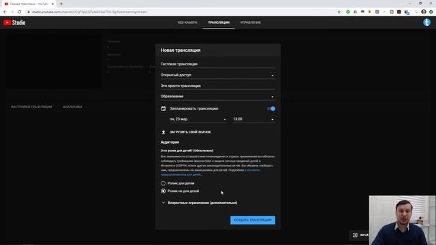Reload the page with refresh icon
This screenshot has width=436, height=245.
pos(20,12)
